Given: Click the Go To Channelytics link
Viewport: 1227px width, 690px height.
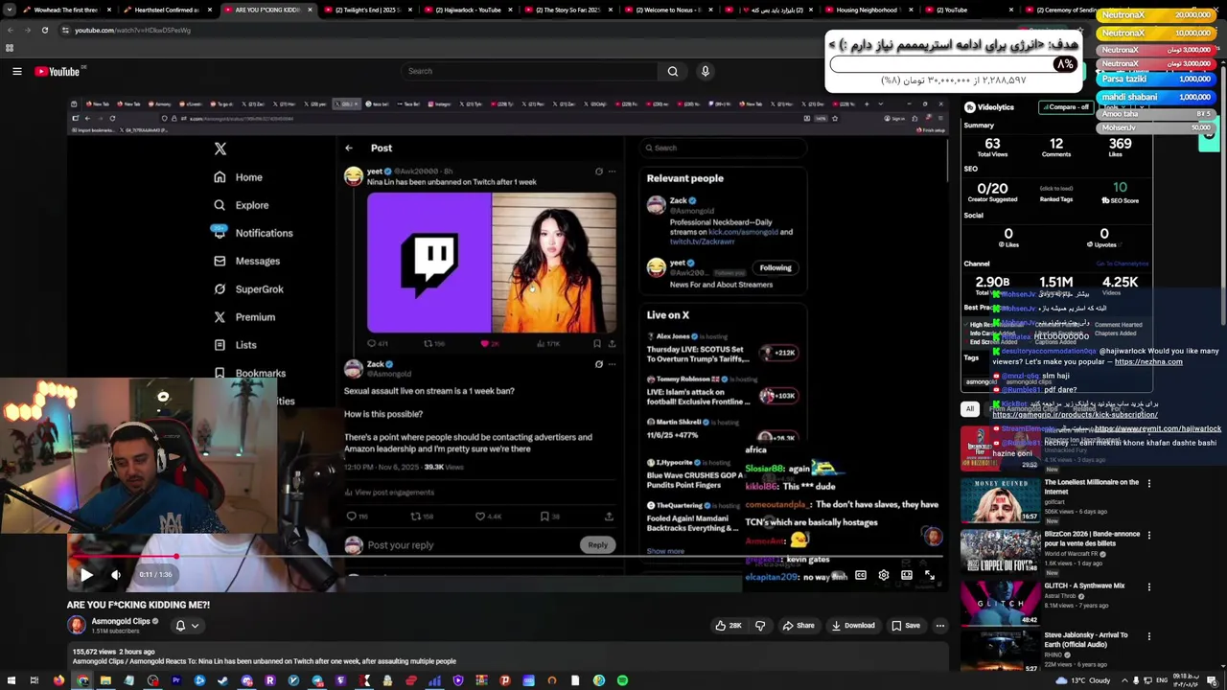Looking at the screenshot, I should coord(1122,264).
